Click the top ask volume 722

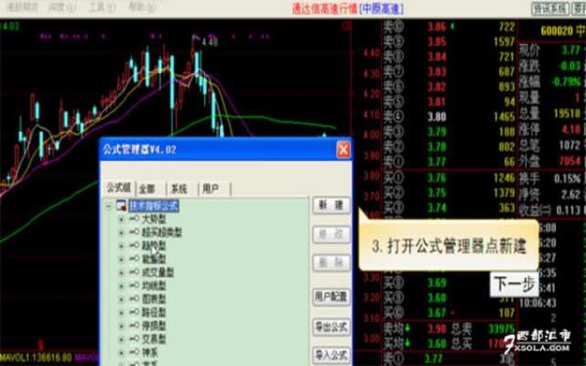pyautogui.click(x=507, y=27)
